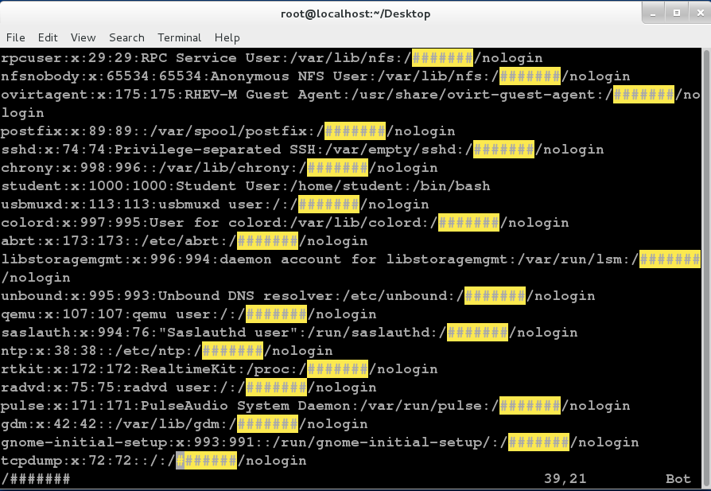The image size is (711, 491).
Task: Click the postfix line text
Action: pos(228,131)
